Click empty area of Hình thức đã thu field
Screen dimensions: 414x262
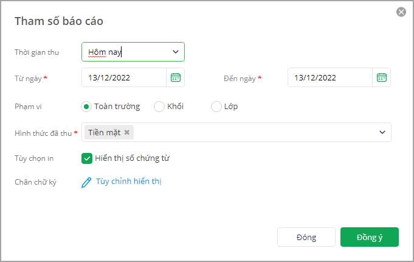click(x=254, y=132)
